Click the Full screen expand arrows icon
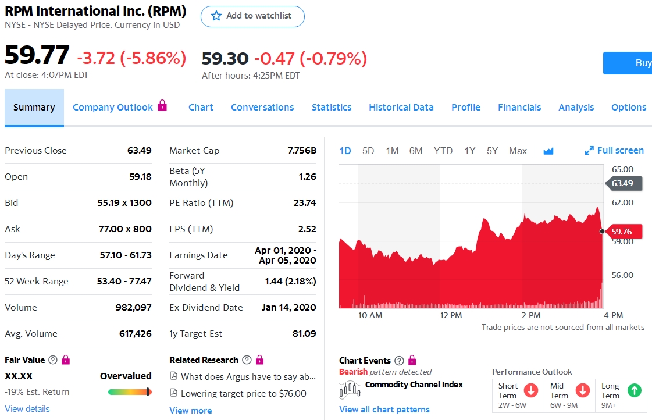 pos(589,151)
